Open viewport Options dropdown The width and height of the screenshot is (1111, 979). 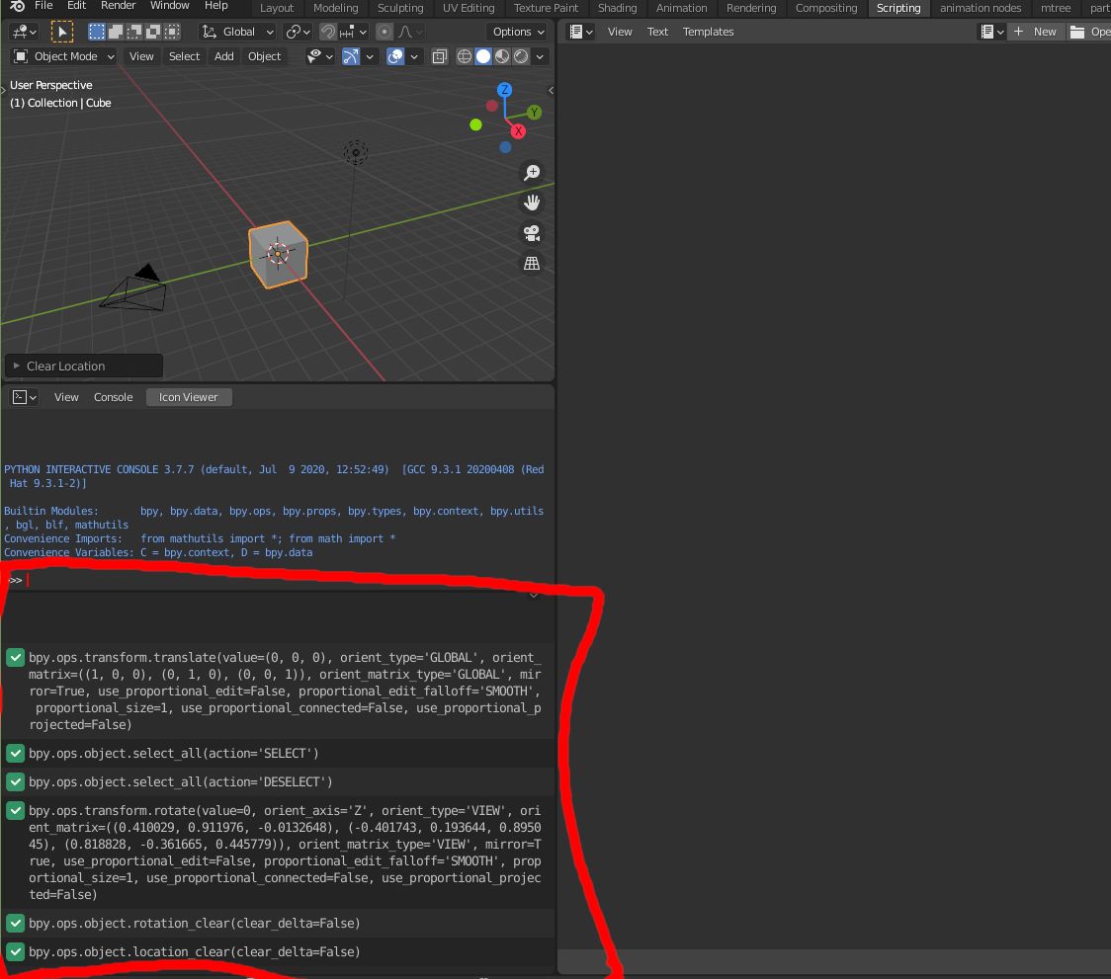519,32
